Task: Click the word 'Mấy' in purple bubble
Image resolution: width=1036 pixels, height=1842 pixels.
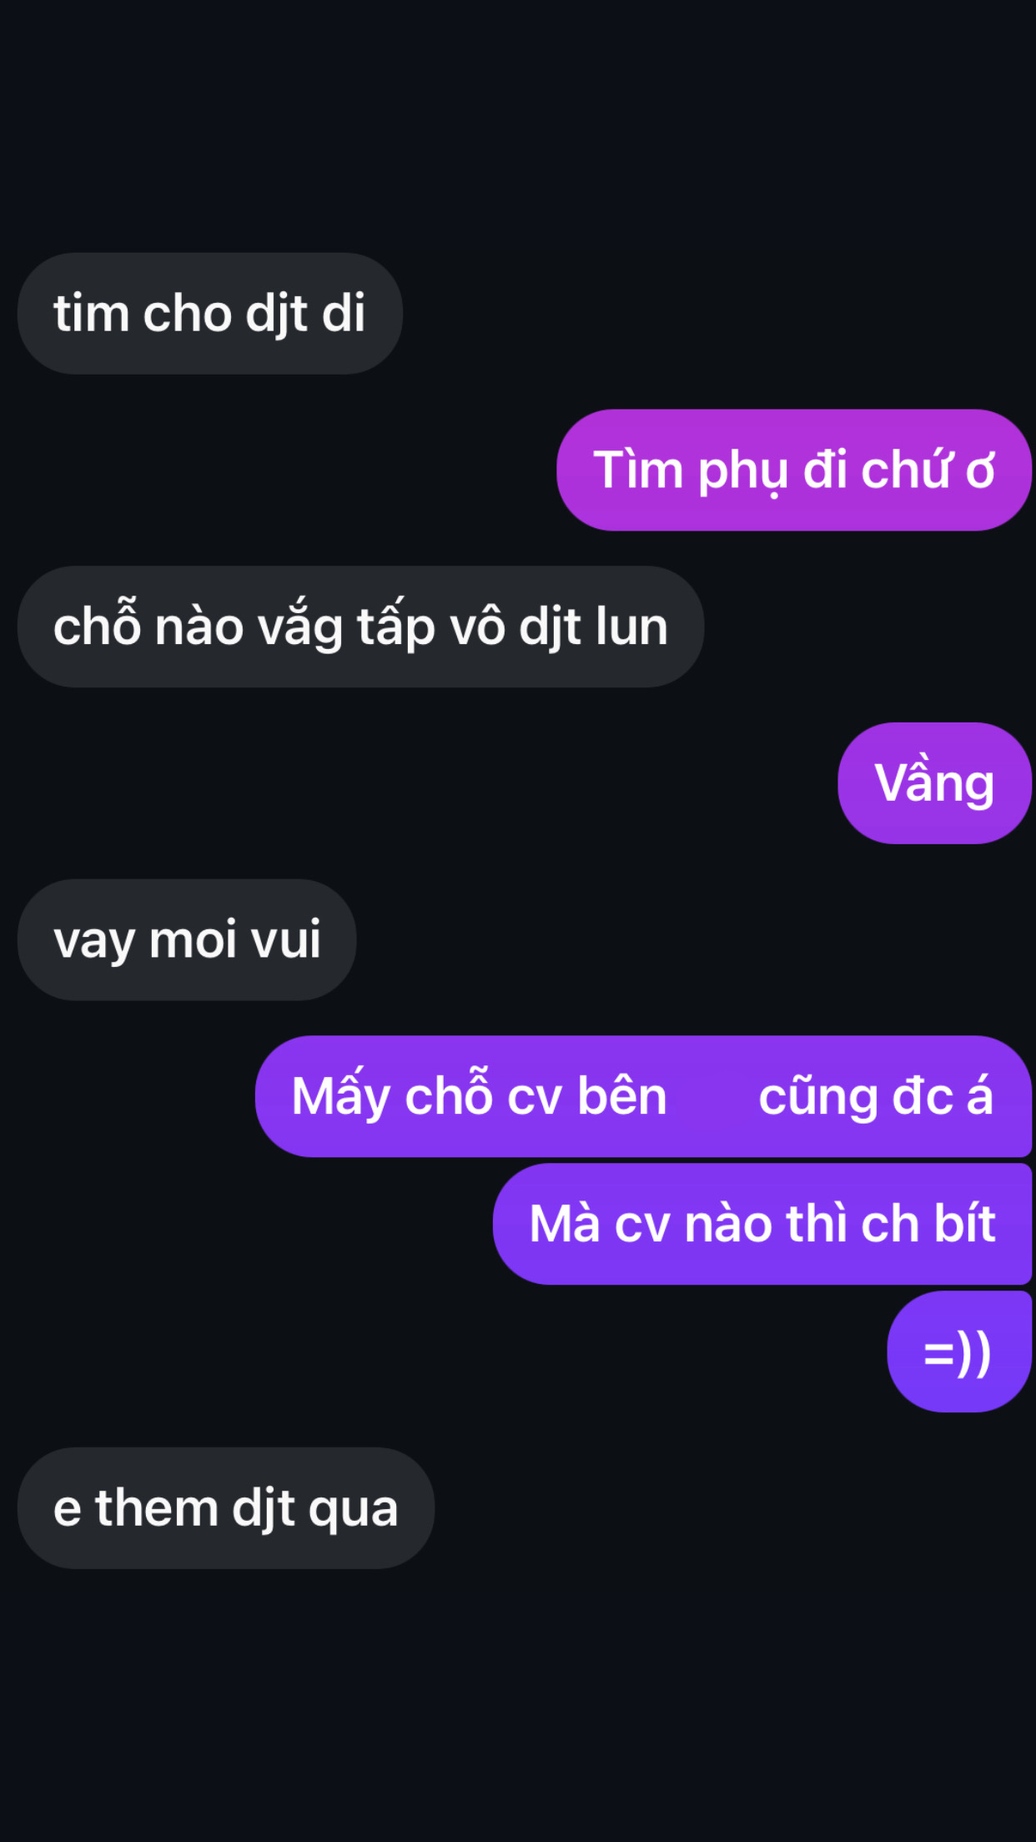Action: 341,1096
